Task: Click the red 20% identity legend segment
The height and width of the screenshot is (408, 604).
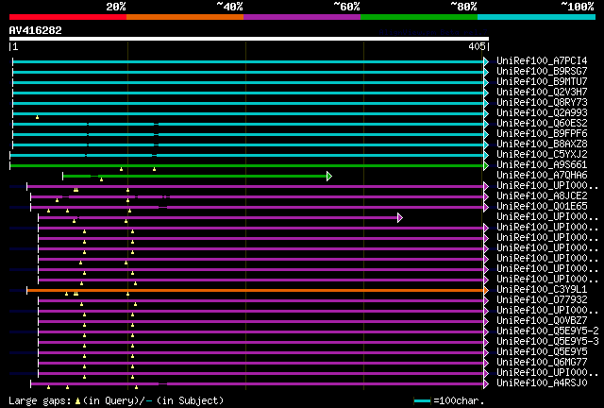Action: [x=68, y=17]
